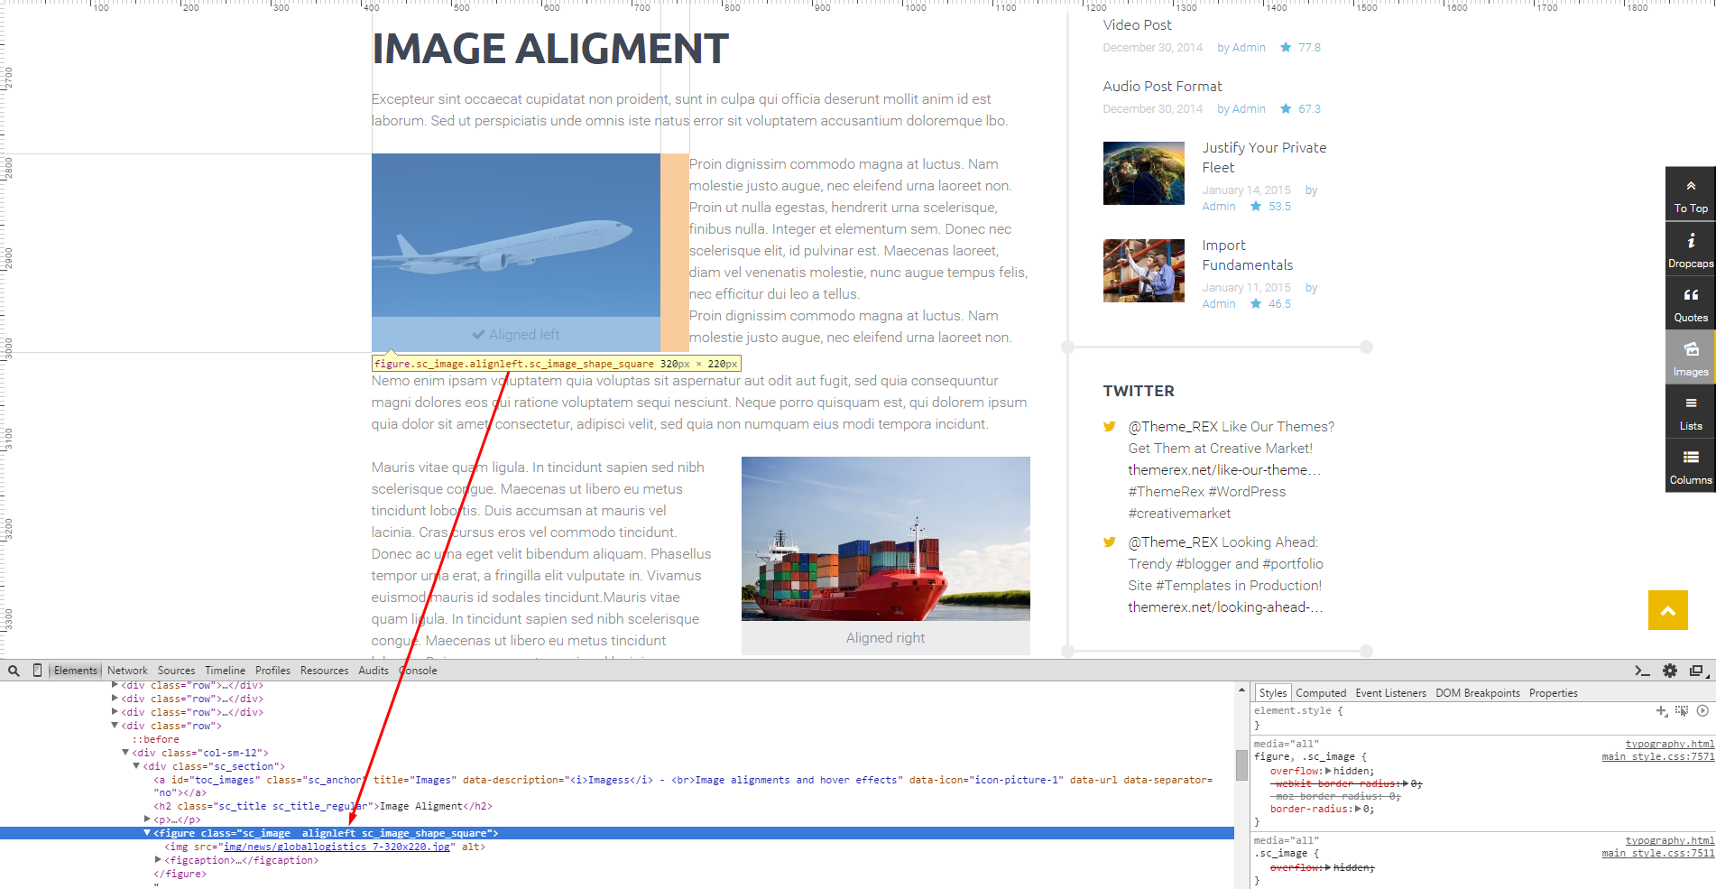Click the dock side window icon
Image resolution: width=1716 pixels, height=889 pixels.
[x=1696, y=671]
